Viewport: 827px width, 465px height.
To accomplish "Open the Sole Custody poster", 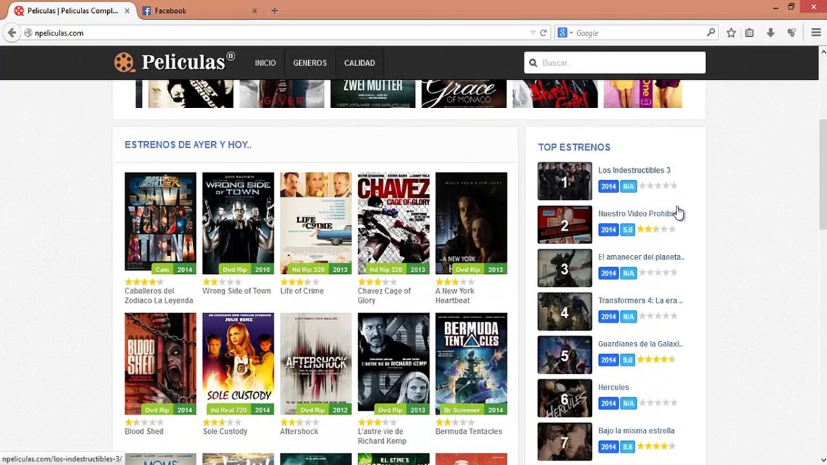I will click(x=238, y=364).
